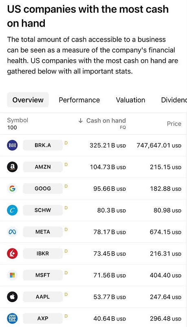Click the American Express logo icon

[x=12, y=319]
